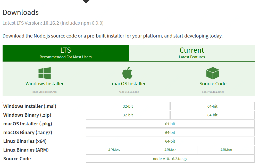The height and width of the screenshot is (167, 260).
Task: Click the macOS Installer (.pkg) row label
Action: point(28,124)
